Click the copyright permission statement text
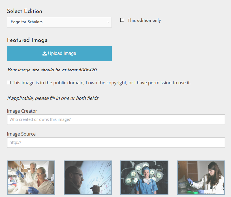231x197 pixels. (x=101, y=83)
